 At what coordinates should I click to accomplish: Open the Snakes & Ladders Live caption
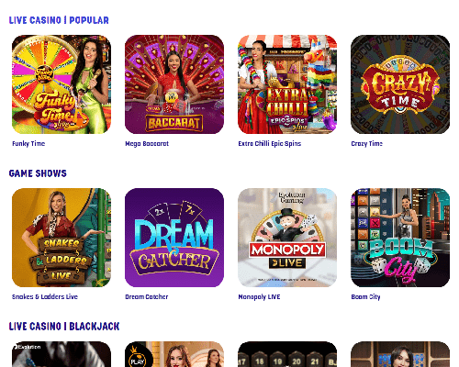45,297
